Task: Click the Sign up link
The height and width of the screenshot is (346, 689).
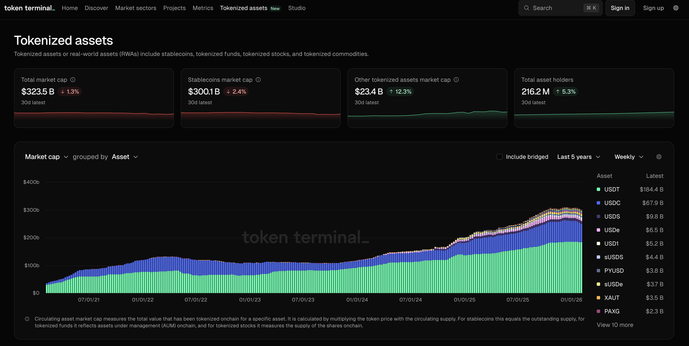Action: click(x=654, y=8)
